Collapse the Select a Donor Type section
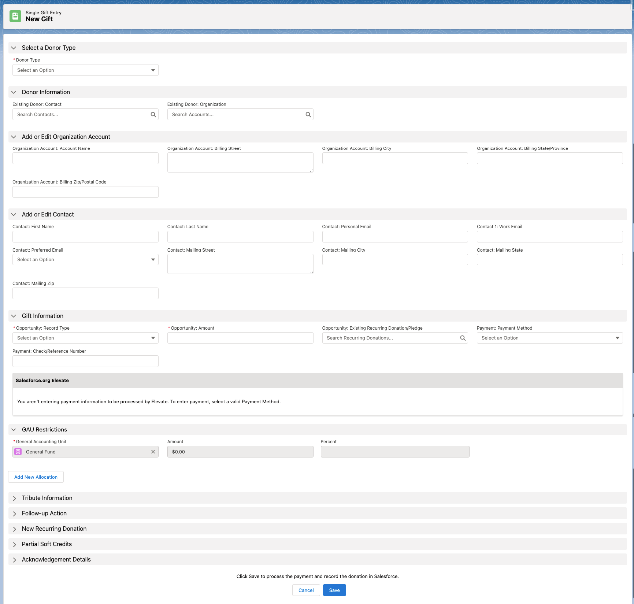This screenshot has height=604, width=634. coord(14,48)
